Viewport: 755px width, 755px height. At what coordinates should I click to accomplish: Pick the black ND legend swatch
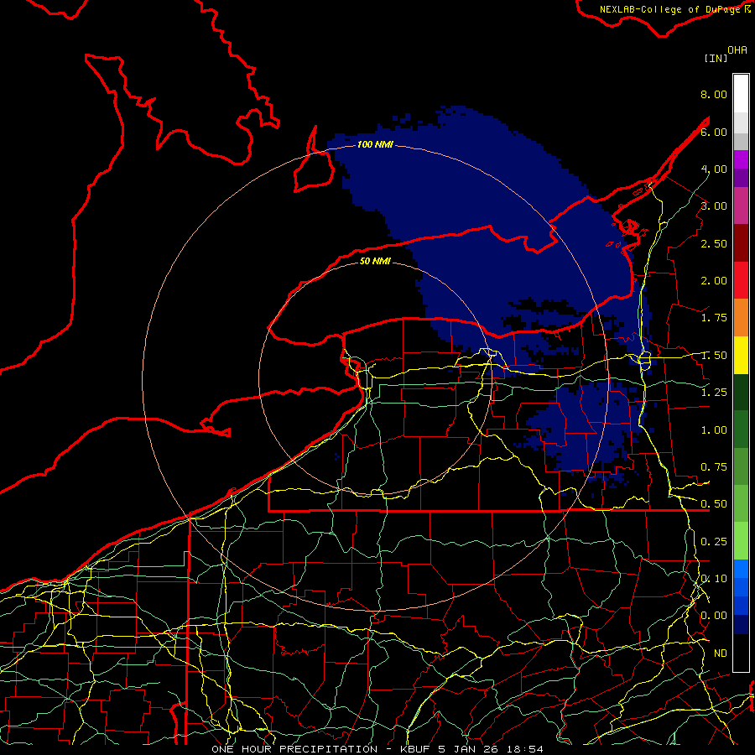pyautogui.click(x=741, y=653)
